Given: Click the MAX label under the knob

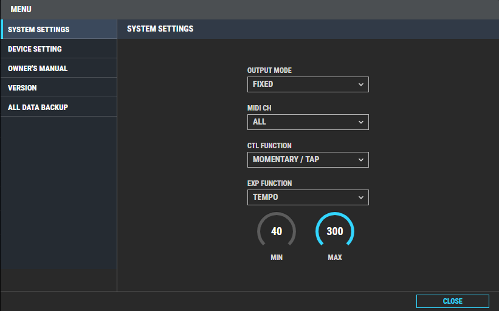Looking at the screenshot, I should (x=335, y=258).
